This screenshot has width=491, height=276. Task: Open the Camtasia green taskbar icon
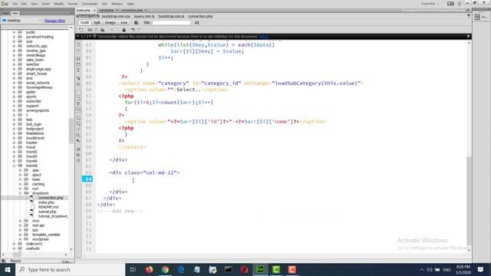pos(276,269)
